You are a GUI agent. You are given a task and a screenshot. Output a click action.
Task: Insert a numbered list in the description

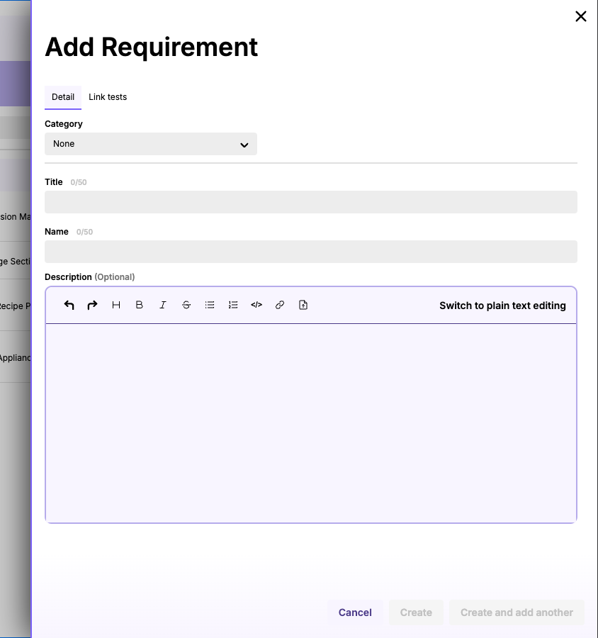(232, 305)
